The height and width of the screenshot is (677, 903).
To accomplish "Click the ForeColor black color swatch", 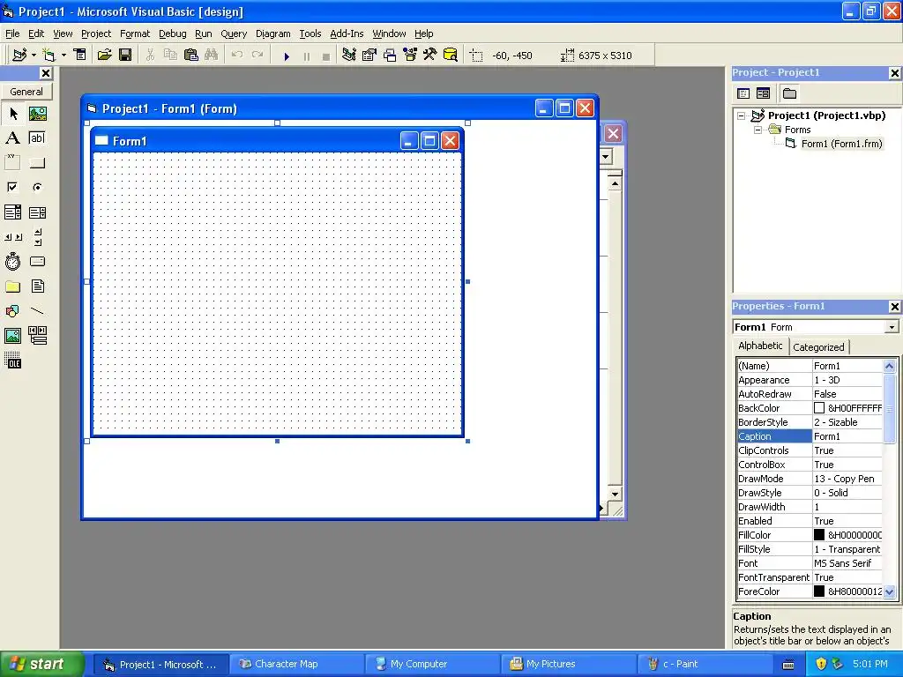I will (819, 591).
